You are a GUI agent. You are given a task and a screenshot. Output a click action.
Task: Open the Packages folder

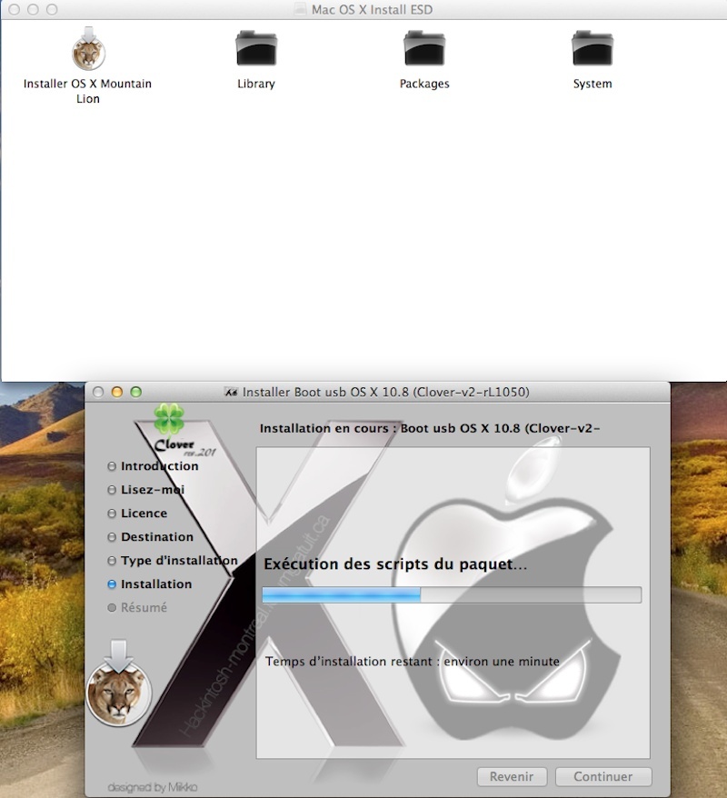424,48
